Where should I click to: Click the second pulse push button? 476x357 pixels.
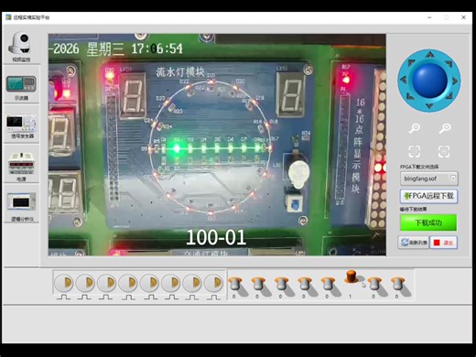(85, 283)
